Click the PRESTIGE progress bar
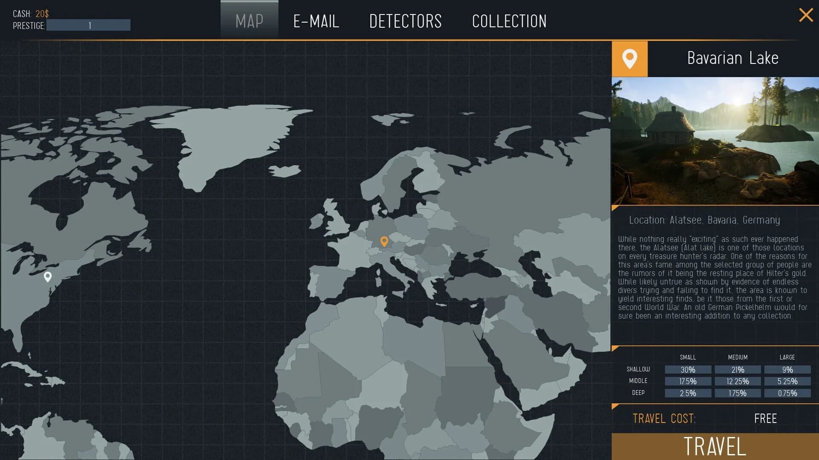This screenshot has width=819, height=460. coord(89,25)
